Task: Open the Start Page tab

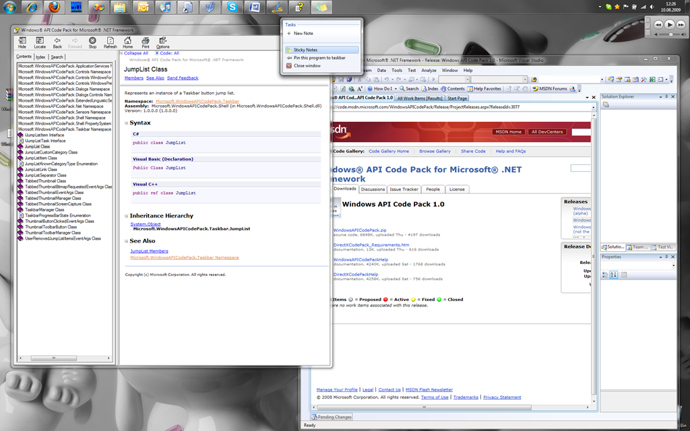Action: 458,98
